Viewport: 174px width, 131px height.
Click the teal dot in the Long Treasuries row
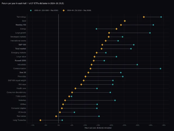[x=62, y=120]
